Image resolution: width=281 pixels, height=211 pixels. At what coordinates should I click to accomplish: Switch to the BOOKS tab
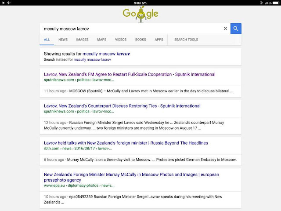(x=140, y=40)
